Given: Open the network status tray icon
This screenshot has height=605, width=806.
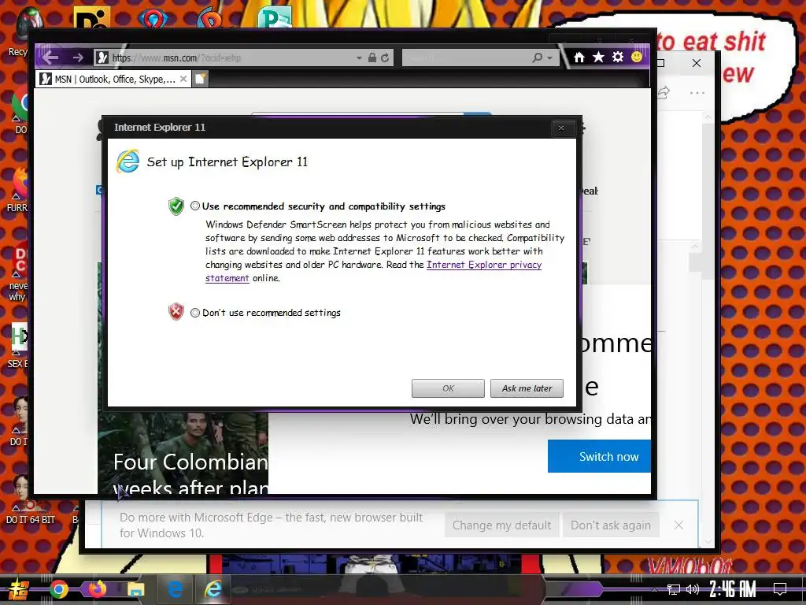Looking at the screenshot, I should click(673, 589).
